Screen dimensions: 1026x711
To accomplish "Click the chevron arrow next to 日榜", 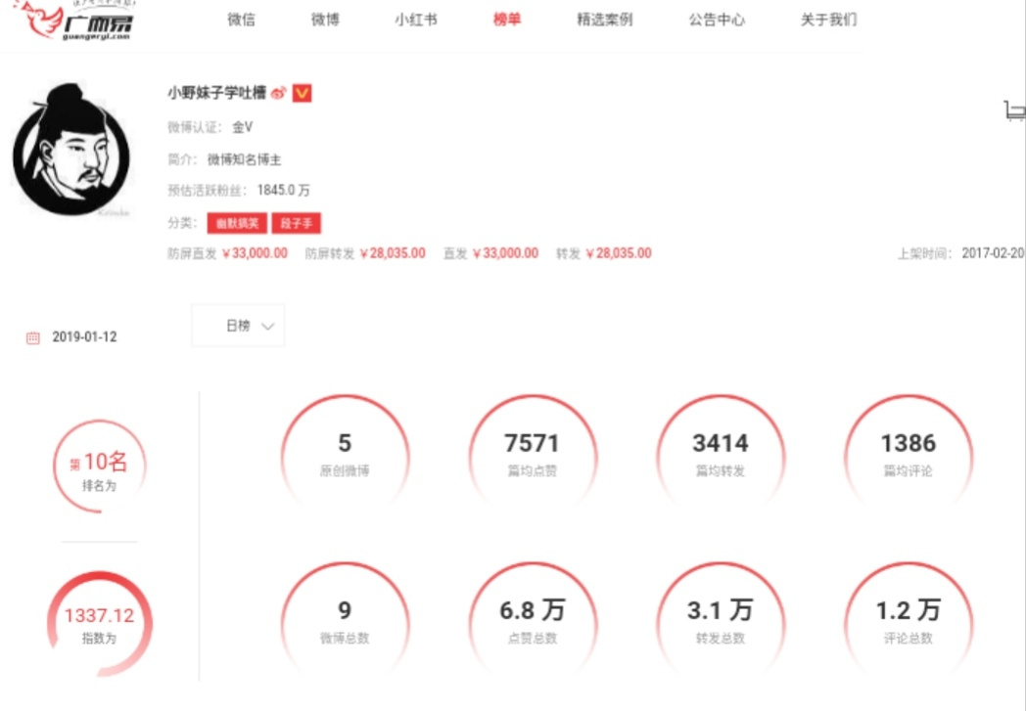I will click(267, 326).
